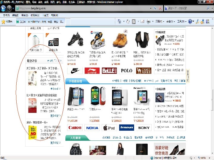Open recent pages dropdown beside Forward button
The width and height of the screenshot is (214, 160).
pos(13,8)
